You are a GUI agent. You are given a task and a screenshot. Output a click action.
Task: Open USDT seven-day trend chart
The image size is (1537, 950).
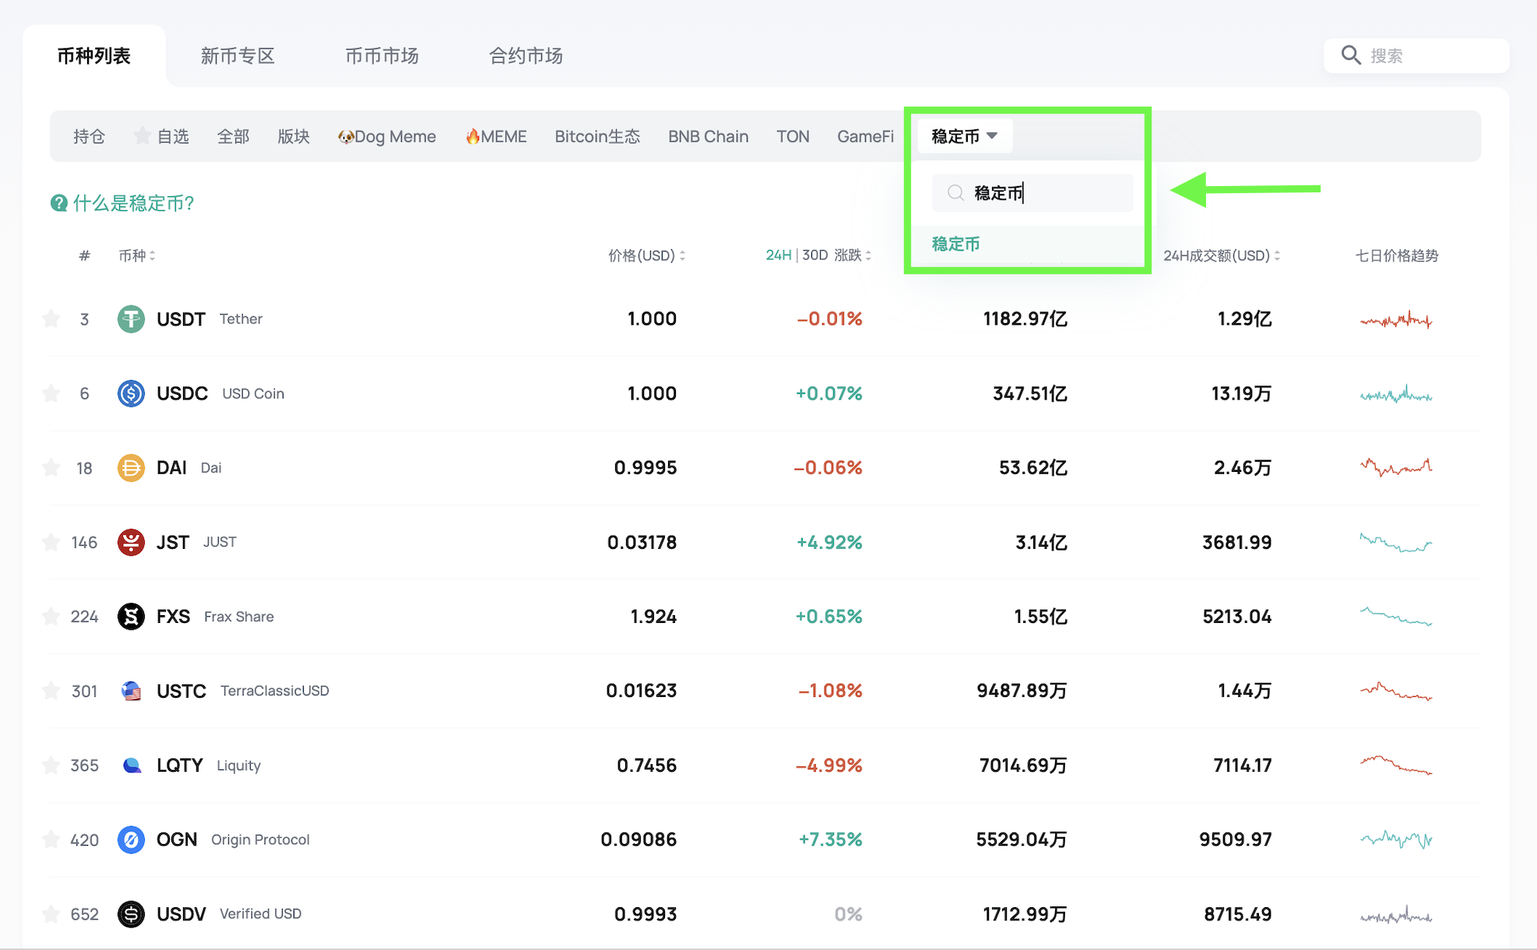coord(1396,319)
